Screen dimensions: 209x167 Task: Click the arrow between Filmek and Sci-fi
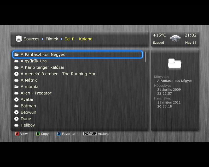pyautogui.click(x=61, y=39)
